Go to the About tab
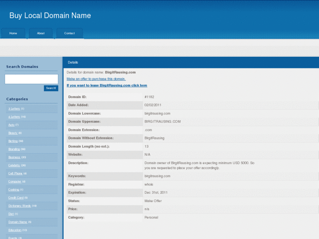 pos(41,33)
